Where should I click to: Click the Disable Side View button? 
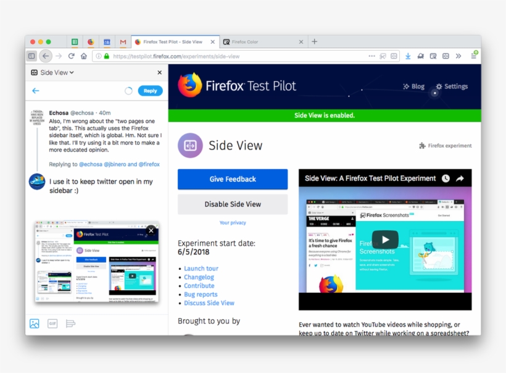233,204
